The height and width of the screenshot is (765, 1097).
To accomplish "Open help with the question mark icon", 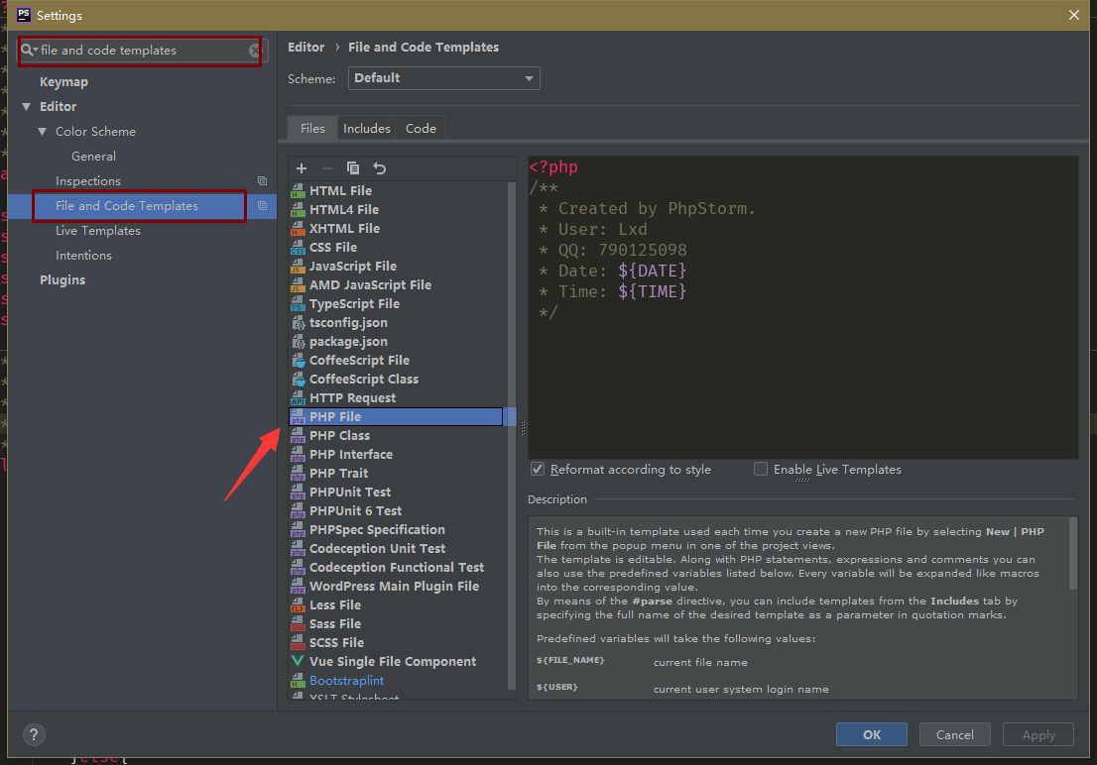I will coord(32,734).
